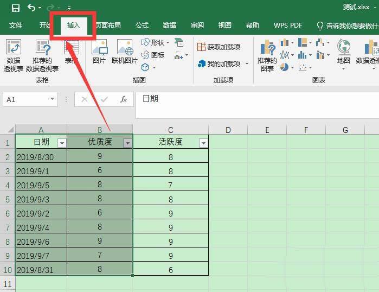Open Recommended Charts (推荐的图表)
The width and height of the screenshot is (379, 292).
(267, 55)
